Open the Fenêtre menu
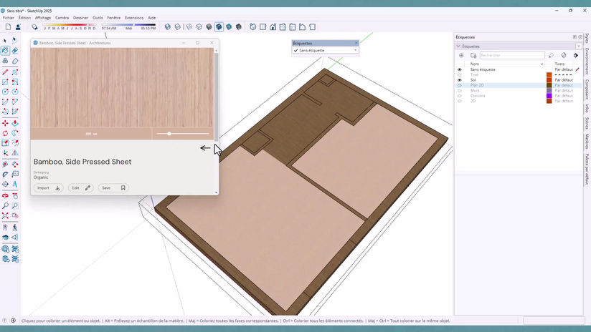 point(114,18)
